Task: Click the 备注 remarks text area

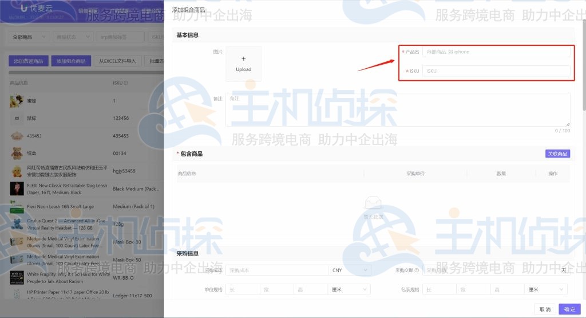Action: (x=397, y=109)
